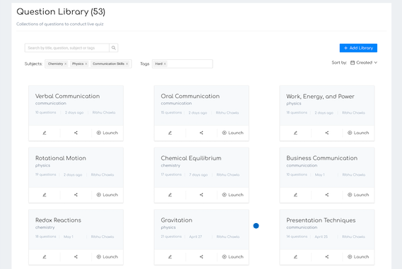
Task: Edit the Work, Energy, and Power library
Action: (x=295, y=133)
